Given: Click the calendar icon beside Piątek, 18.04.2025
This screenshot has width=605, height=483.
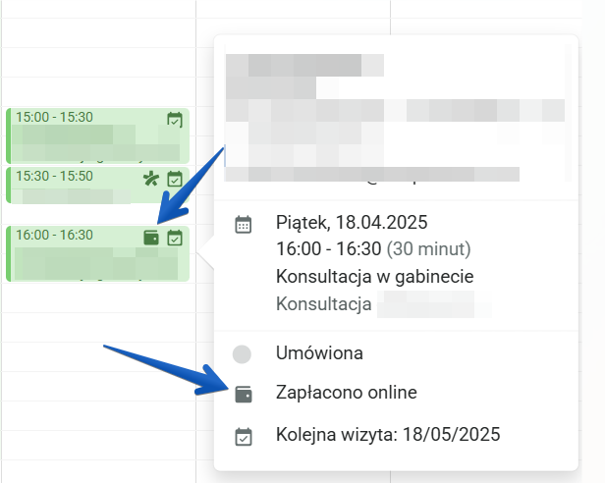Looking at the screenshot, I should [244, 225].
